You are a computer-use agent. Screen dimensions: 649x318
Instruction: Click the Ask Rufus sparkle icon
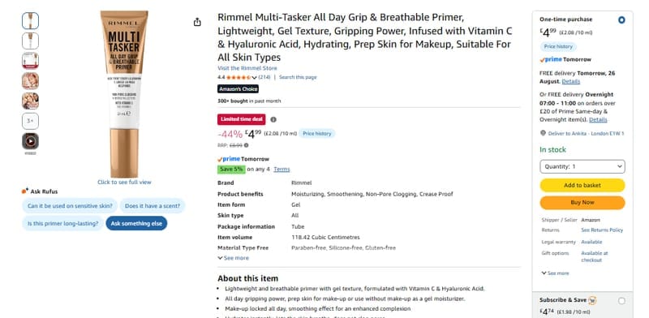25,191
